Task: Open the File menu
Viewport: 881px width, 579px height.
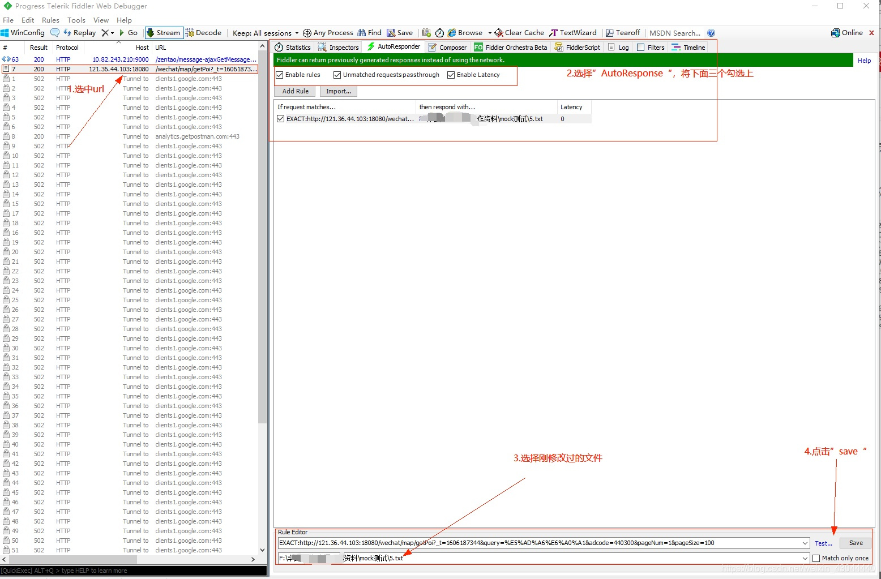Action: click(8, 20)
